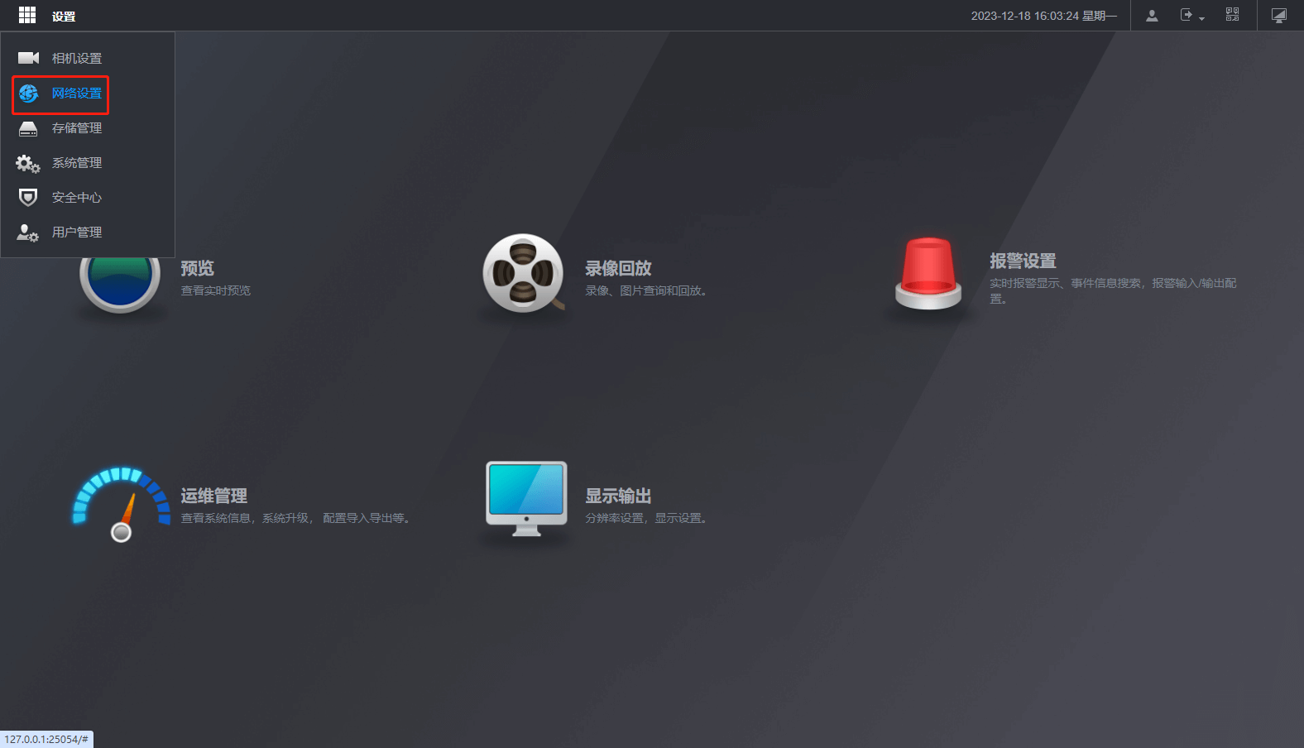Open the logout dropdown icon
This screenshot has height=748, width=1304.
pyautogui.click(x=1191, y=16)
